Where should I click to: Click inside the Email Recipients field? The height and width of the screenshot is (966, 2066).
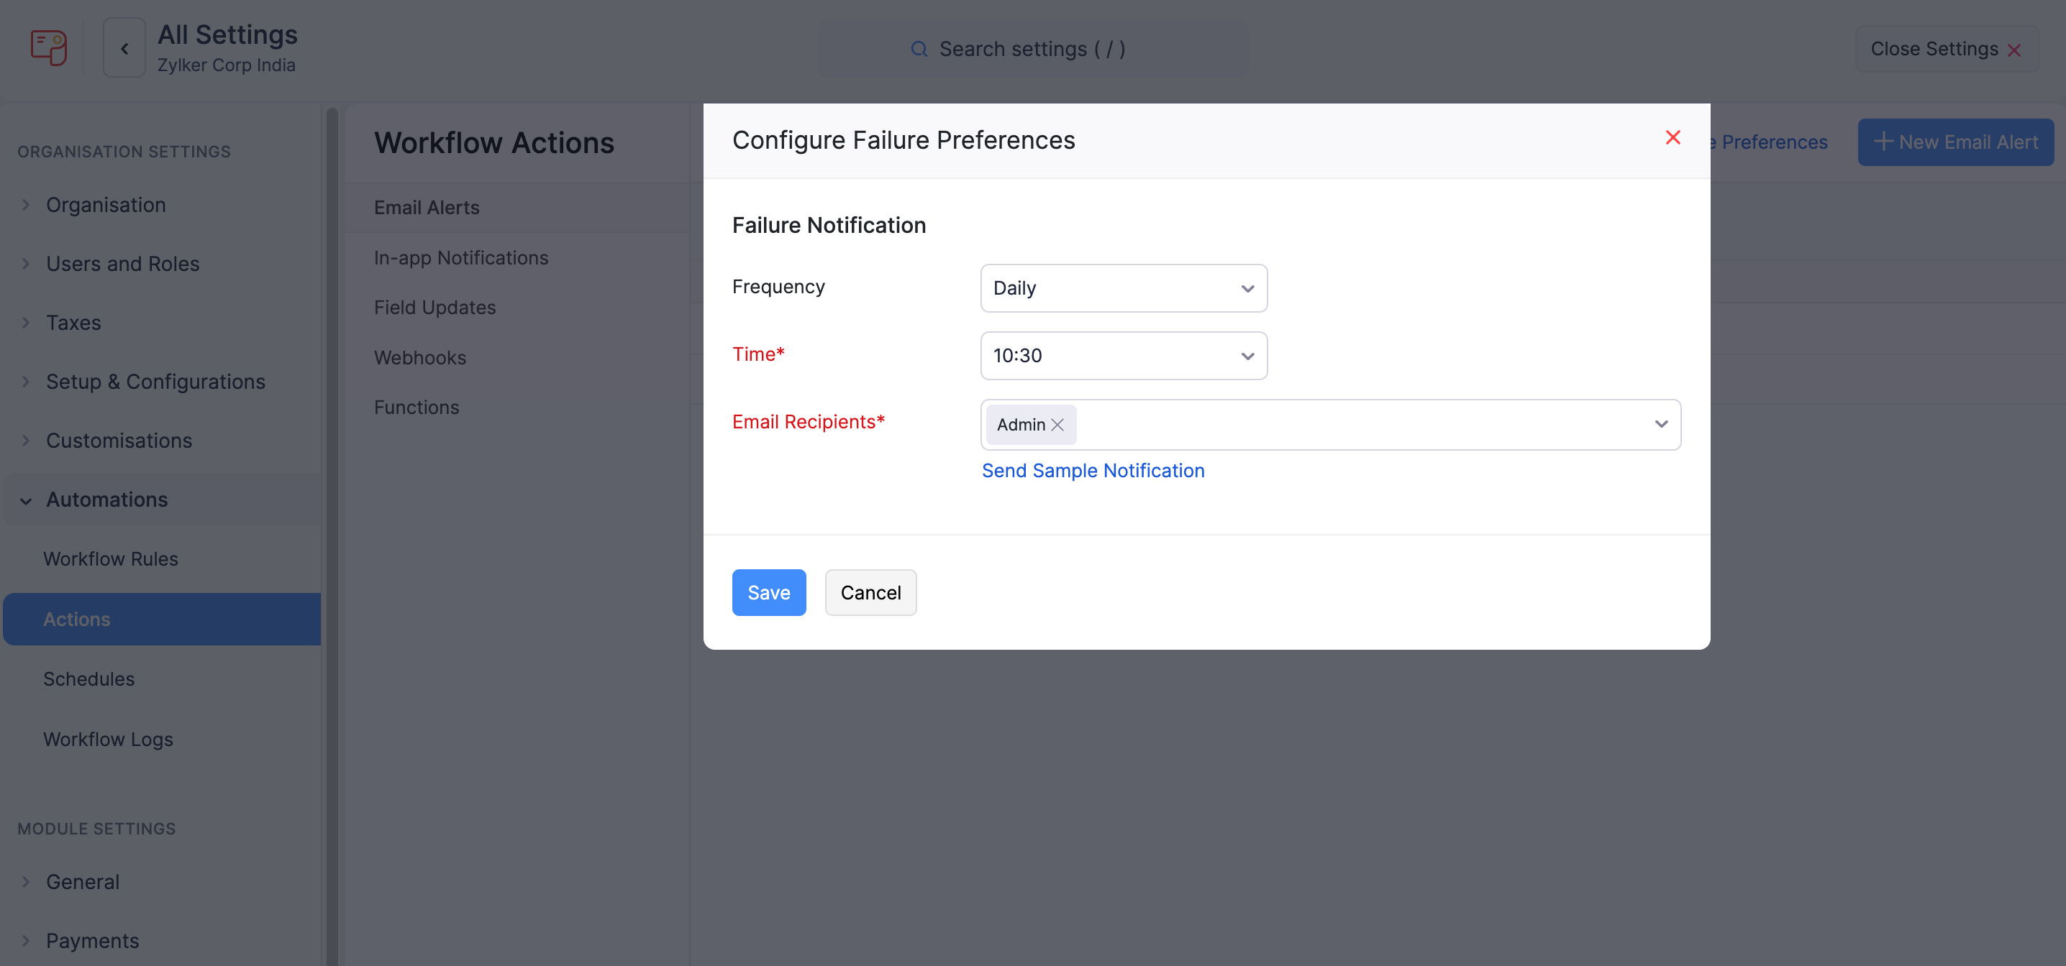pyautogui.click(x=1331, y=425)
